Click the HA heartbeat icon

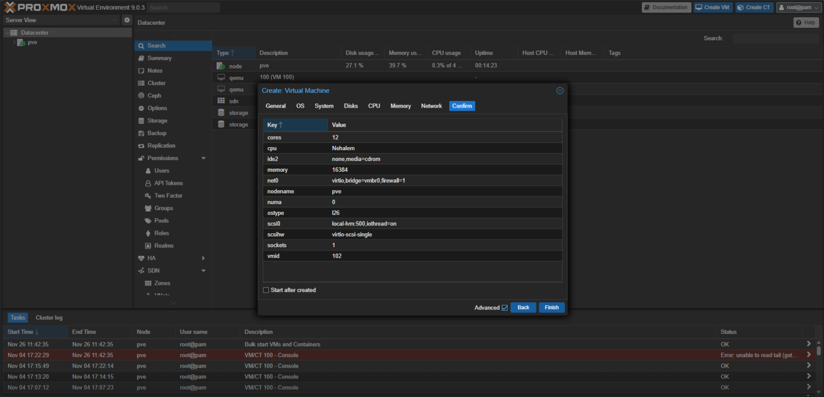[141, 259]
